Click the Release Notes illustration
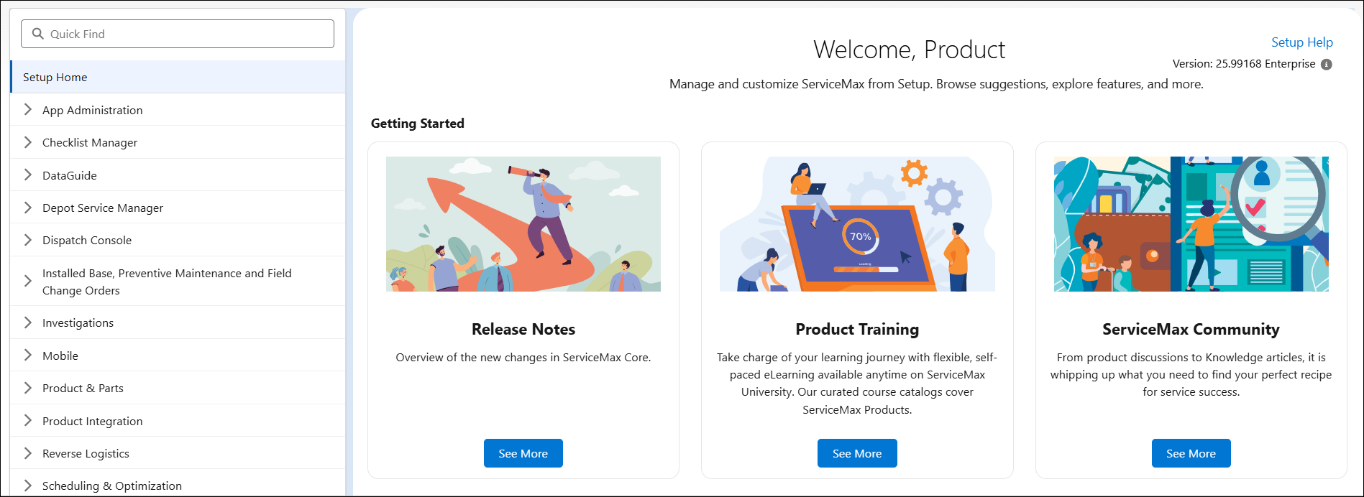 (x=523, y=224)
